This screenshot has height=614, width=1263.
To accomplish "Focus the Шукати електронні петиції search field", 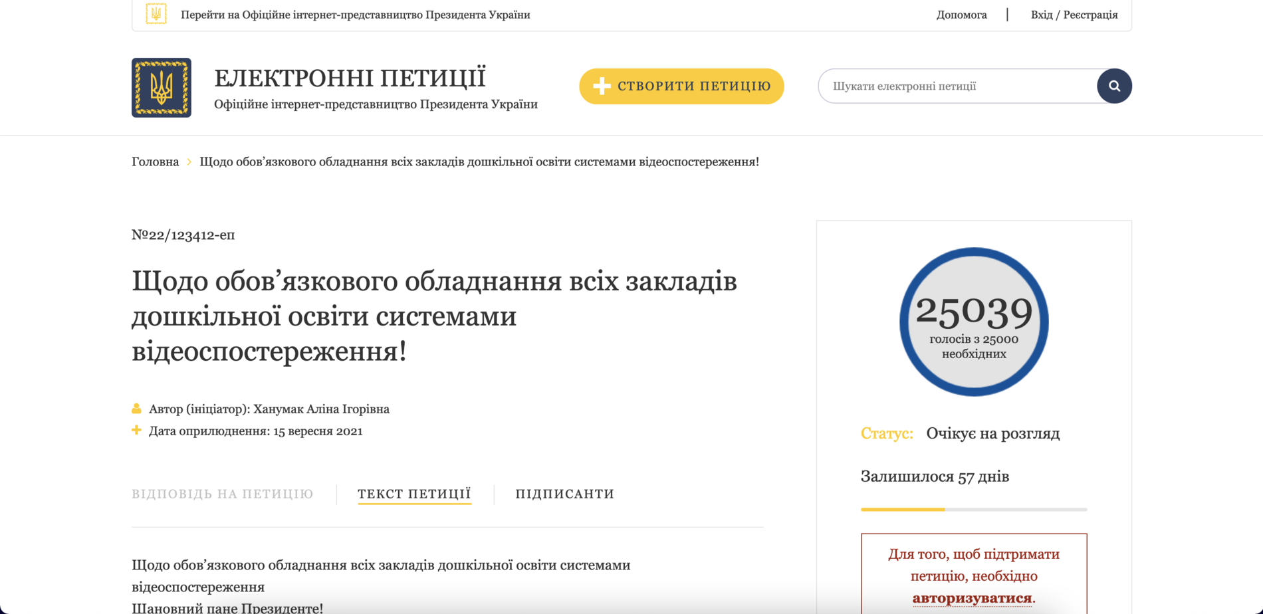I will (x=958, y=86).
